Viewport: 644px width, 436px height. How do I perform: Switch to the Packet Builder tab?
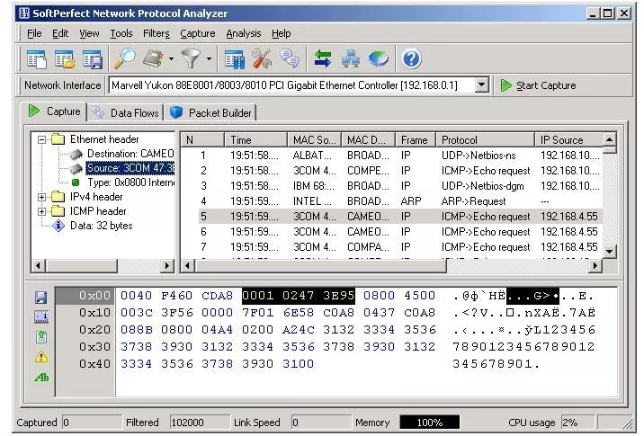(x=212, y=112)
